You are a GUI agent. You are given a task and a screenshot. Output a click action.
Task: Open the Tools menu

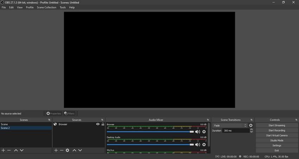[x=63, y=7]
